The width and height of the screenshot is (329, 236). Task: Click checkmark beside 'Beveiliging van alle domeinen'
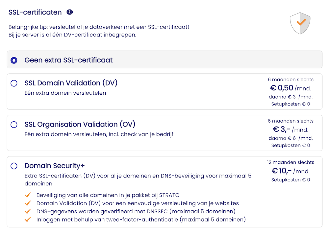(x=28, y=195)
